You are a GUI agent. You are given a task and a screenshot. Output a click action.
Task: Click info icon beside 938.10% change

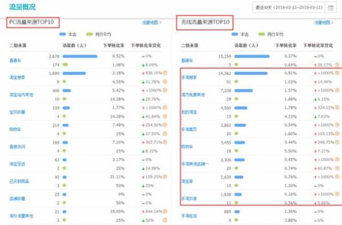[x=165, y=73]
